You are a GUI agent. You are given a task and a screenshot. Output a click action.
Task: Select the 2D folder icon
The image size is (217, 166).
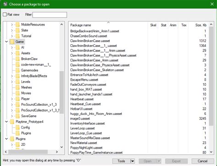(x=18, y=145)
